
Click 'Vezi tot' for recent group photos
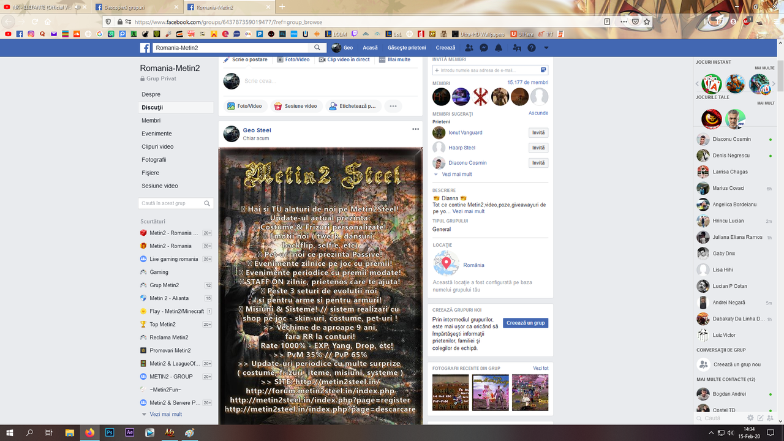(541, 368)
